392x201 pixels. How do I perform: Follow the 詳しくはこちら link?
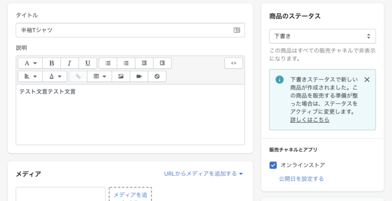310,120
